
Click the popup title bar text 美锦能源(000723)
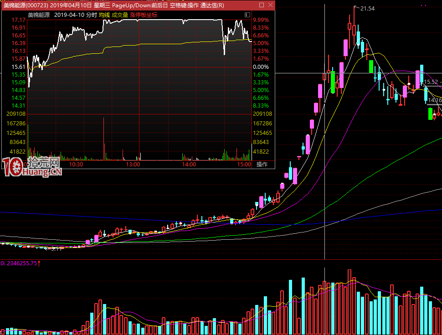pyautogui.click(x=26, y=5)
